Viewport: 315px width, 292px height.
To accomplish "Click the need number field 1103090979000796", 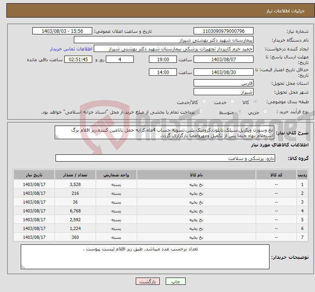I will [224, 31].
